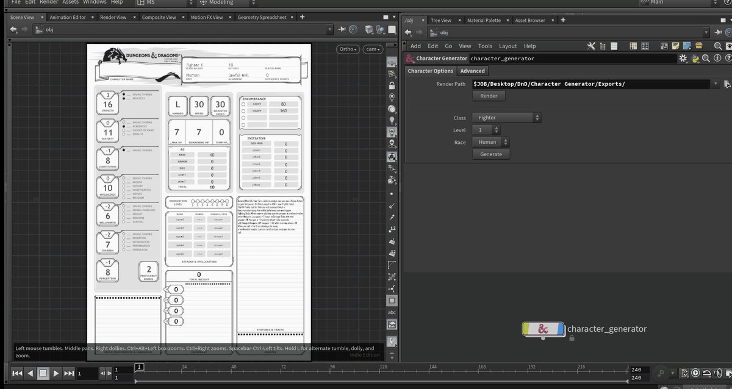
Task: Jump to first frame button
Action: pos(17,373)
